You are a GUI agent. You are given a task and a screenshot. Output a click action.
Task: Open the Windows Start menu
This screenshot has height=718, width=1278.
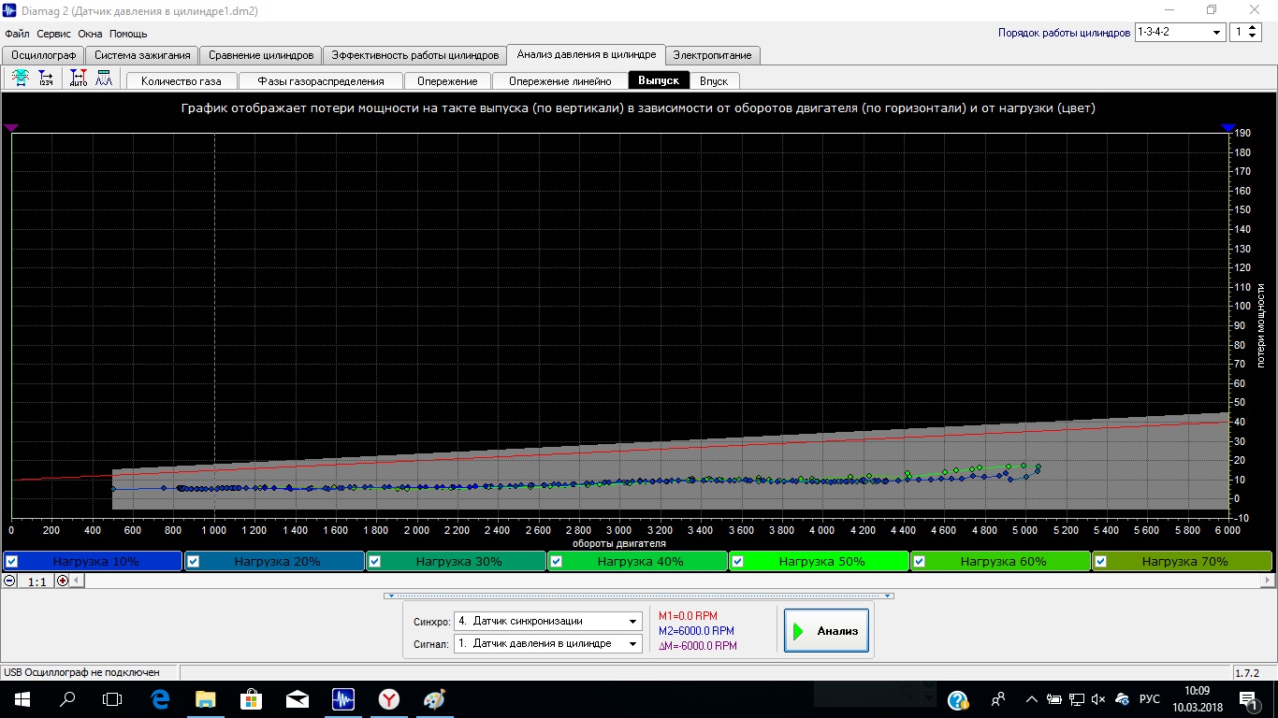click(x=22, y=698)
